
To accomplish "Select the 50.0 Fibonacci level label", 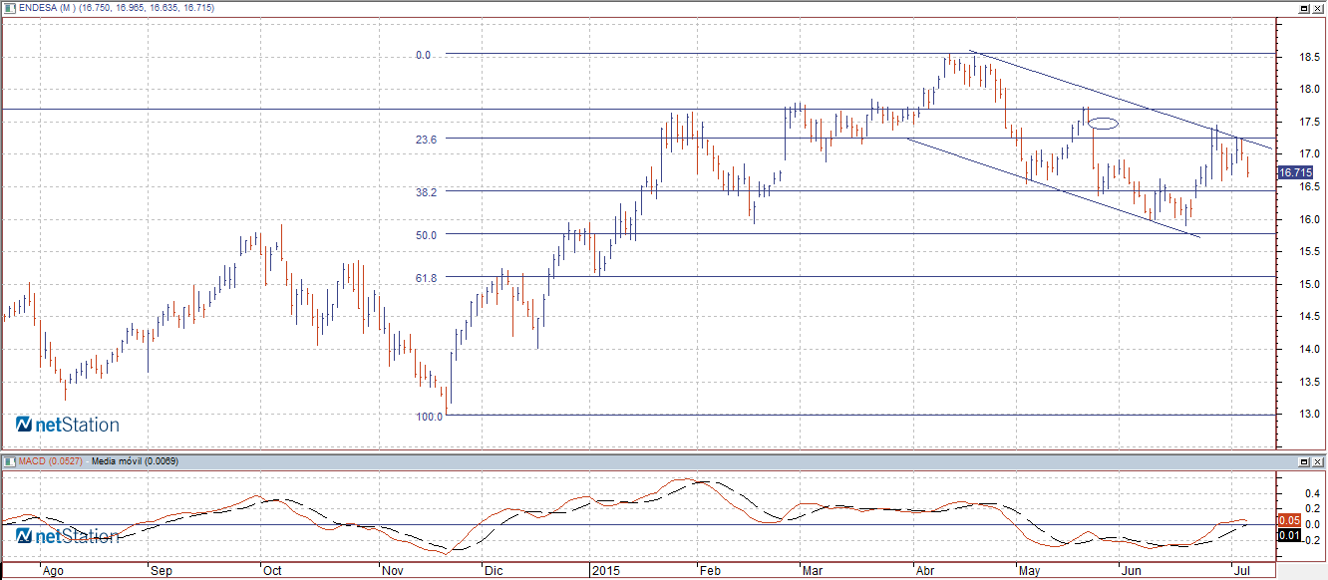I will 426,235.
